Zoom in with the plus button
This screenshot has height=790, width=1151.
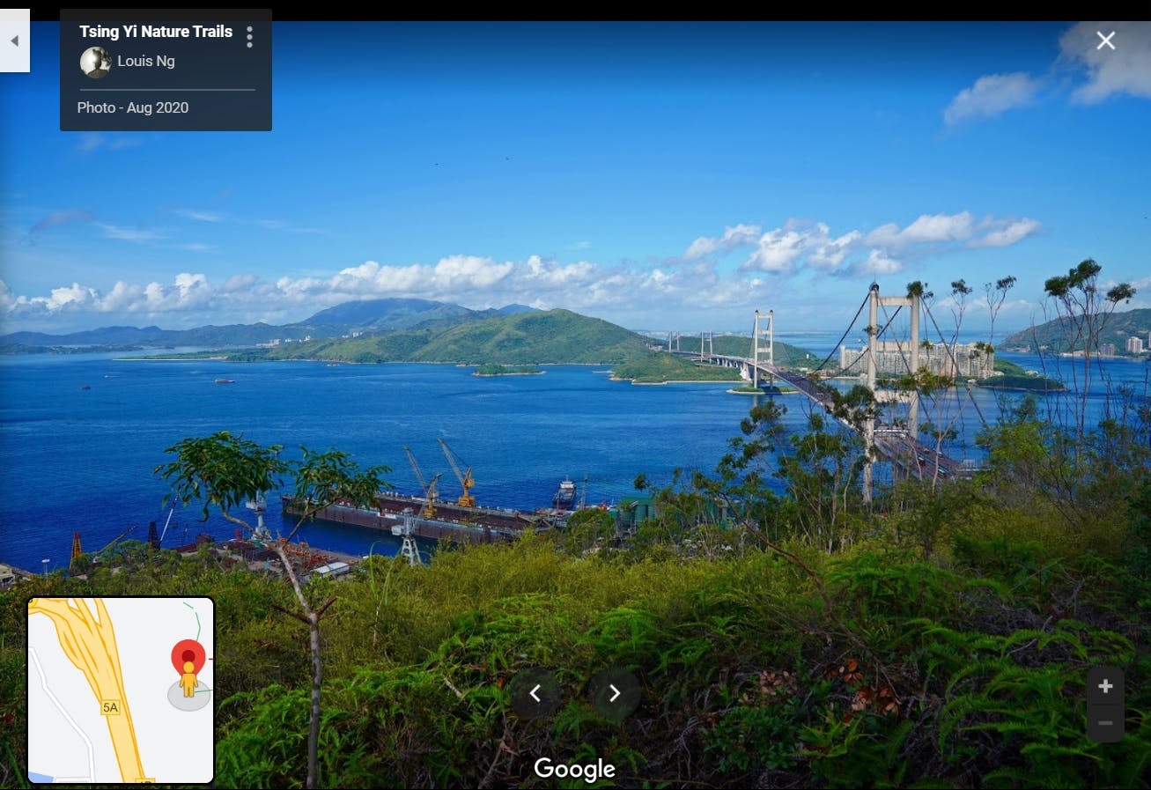coord(1105,686)
